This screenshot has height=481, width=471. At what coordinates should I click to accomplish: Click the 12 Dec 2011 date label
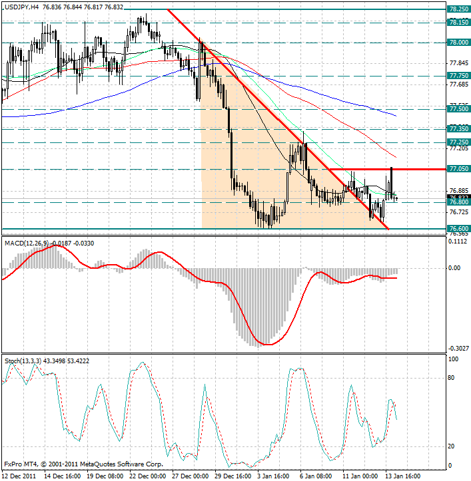(19, 476)
